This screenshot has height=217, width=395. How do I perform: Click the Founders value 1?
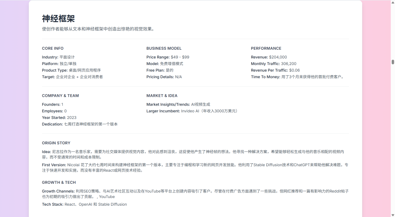[62, 104]
